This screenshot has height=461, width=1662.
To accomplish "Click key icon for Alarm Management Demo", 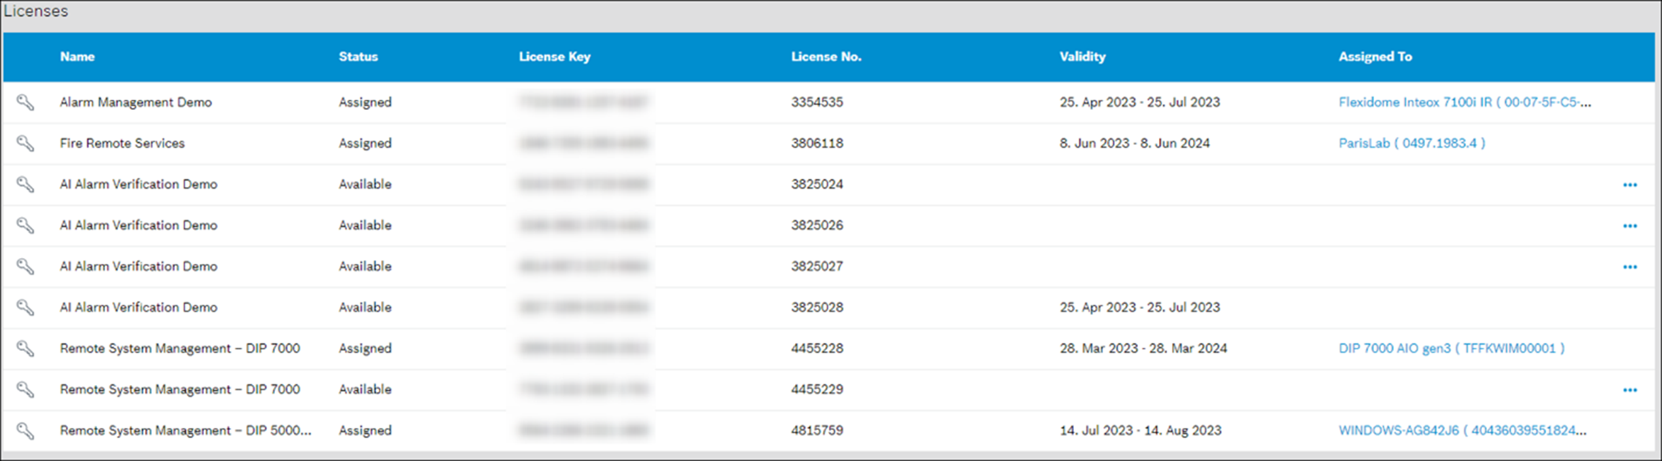I will pyautogui.click(x=25, y=103).
